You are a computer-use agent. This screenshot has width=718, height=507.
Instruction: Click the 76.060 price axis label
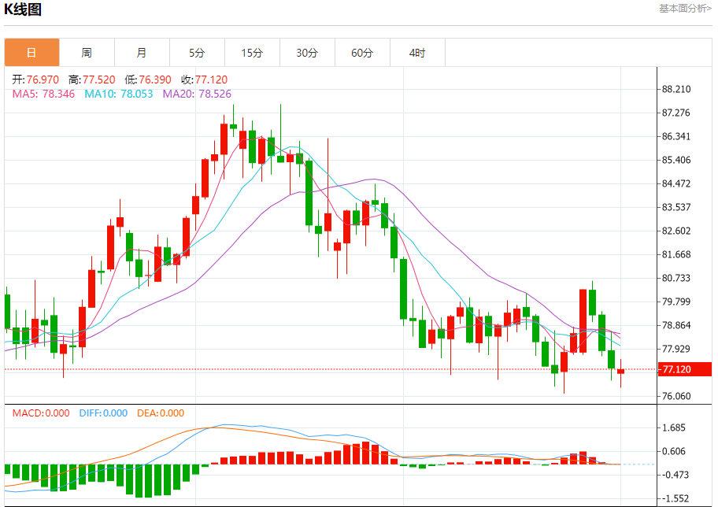[x=676, y=396]
